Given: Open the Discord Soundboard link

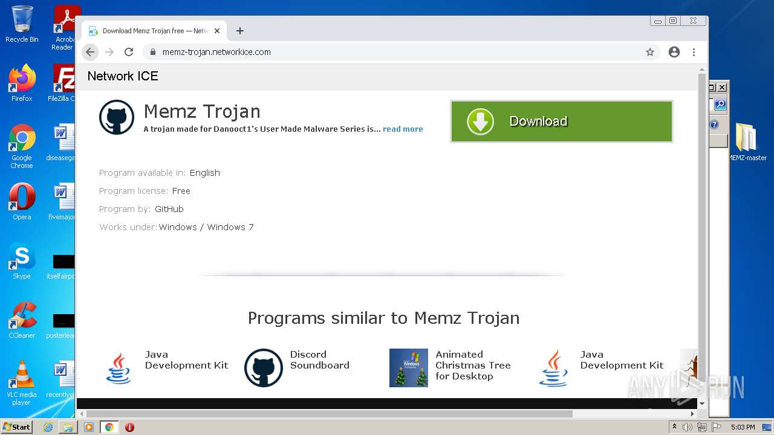Looking at the screenshot, I should tap(319, 359).
